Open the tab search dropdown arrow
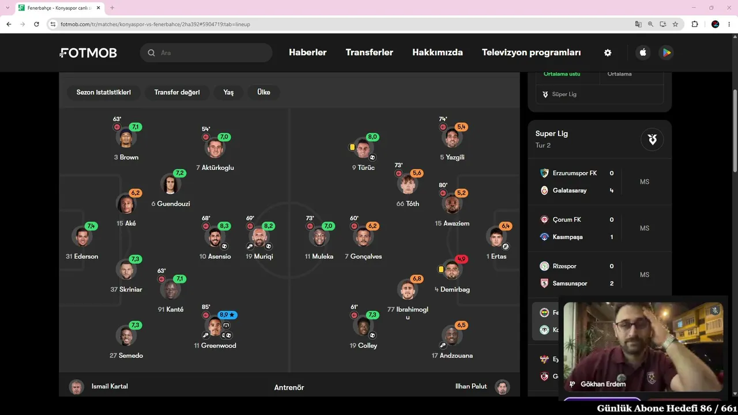Viewport: 738px width, 415px height. pos(7,8)
